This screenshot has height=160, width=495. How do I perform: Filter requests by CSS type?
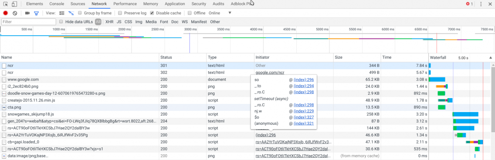tap(128, 22)
